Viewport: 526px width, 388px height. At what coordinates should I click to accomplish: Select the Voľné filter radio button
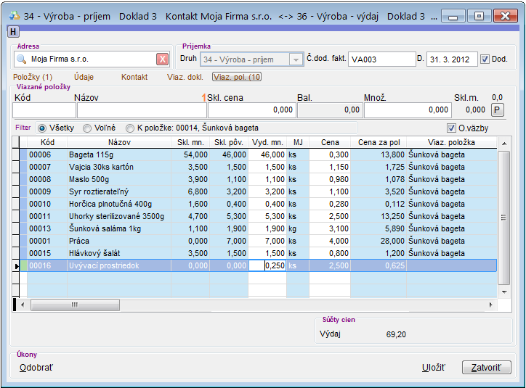coord(87,128)
